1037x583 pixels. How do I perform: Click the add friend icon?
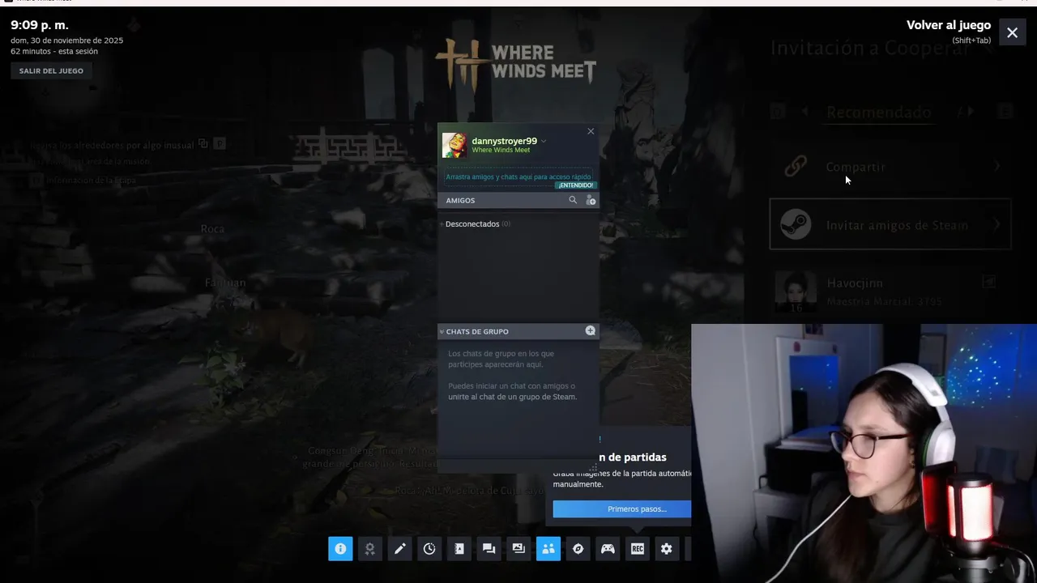pyautogui.click(x=591, y=200)
